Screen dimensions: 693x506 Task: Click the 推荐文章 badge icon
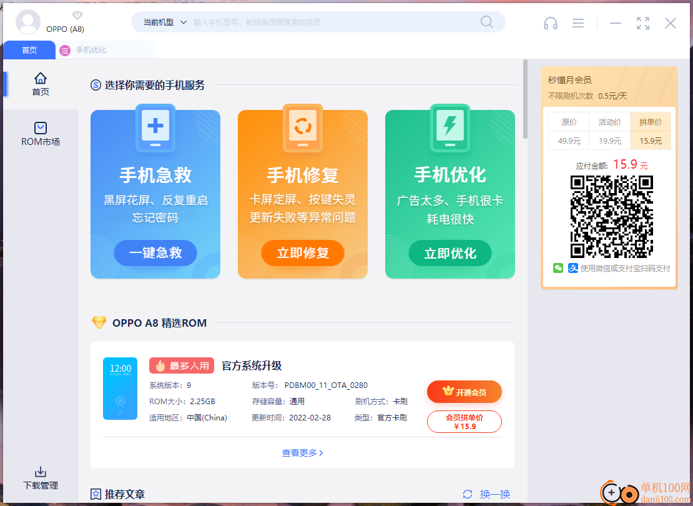[96, 494]
